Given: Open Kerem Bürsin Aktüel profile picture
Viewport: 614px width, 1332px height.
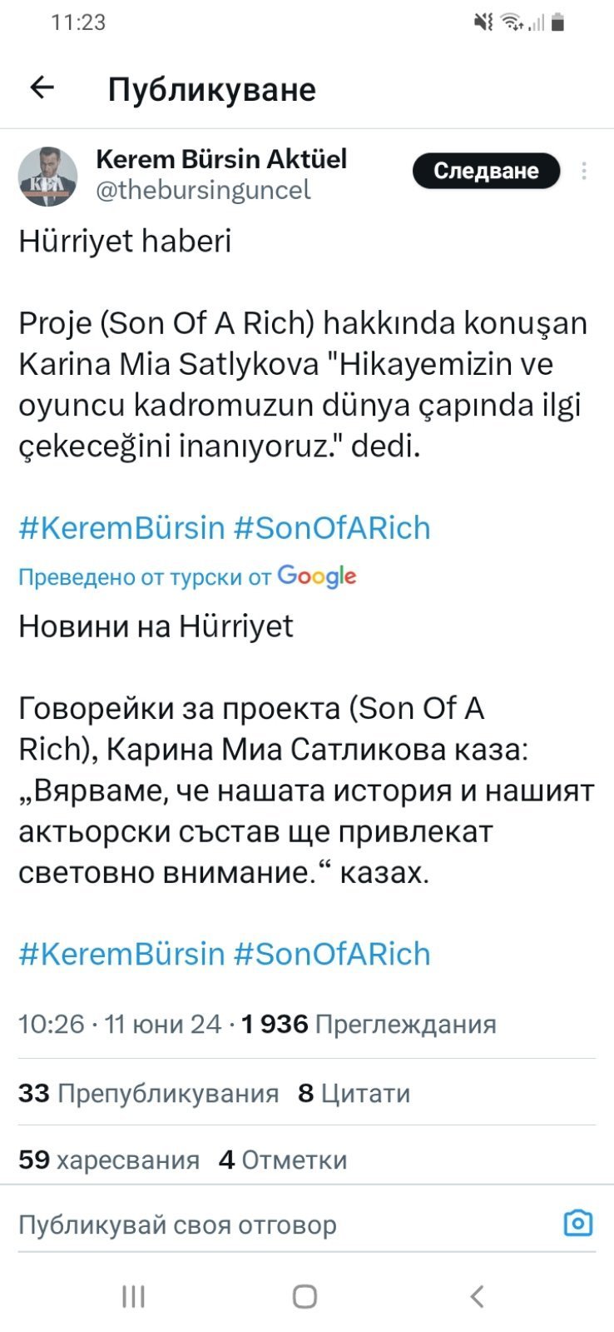Looking at the screenshot, I should point(47,177).
